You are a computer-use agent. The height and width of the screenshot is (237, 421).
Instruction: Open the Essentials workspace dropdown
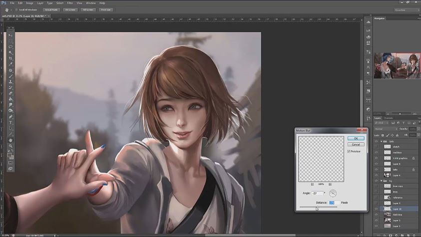pyautogui.click(x=407, y=10)
